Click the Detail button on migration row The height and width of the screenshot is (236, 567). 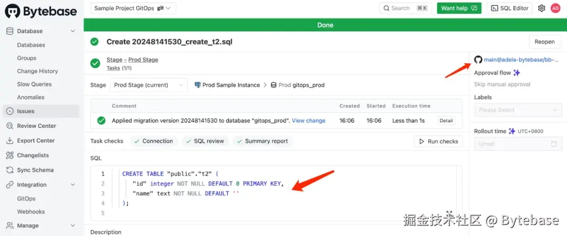[x=446, y=121]
